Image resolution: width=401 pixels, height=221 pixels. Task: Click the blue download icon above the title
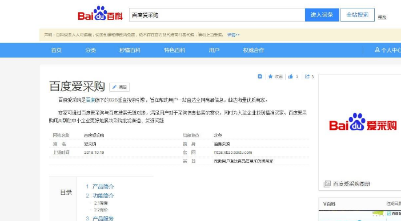pyautogui.click(x=260, y=76)
